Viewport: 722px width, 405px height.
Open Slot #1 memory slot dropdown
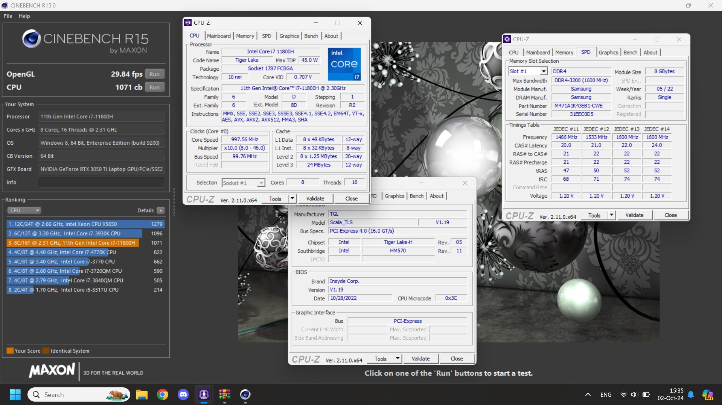pyautogui.click(x=528, y=71)
